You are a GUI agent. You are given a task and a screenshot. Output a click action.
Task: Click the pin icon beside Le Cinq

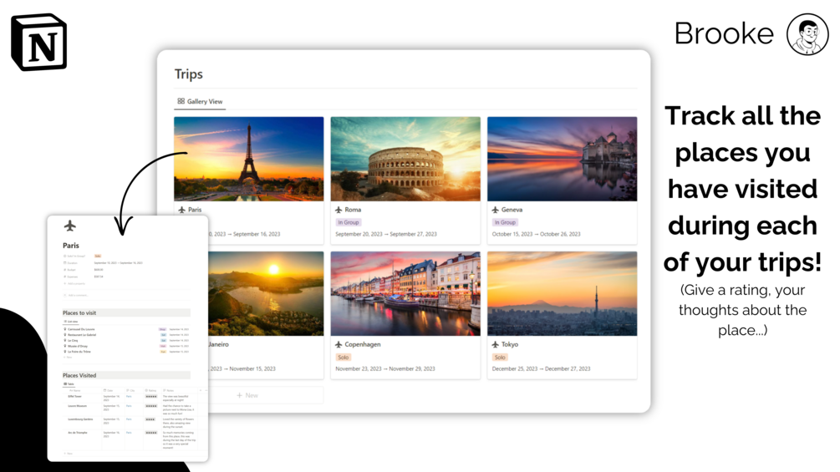[65, 340]
